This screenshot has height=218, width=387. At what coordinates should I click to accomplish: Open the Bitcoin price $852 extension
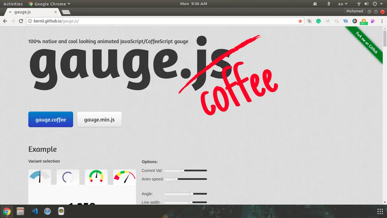click(x=364, y=22)
